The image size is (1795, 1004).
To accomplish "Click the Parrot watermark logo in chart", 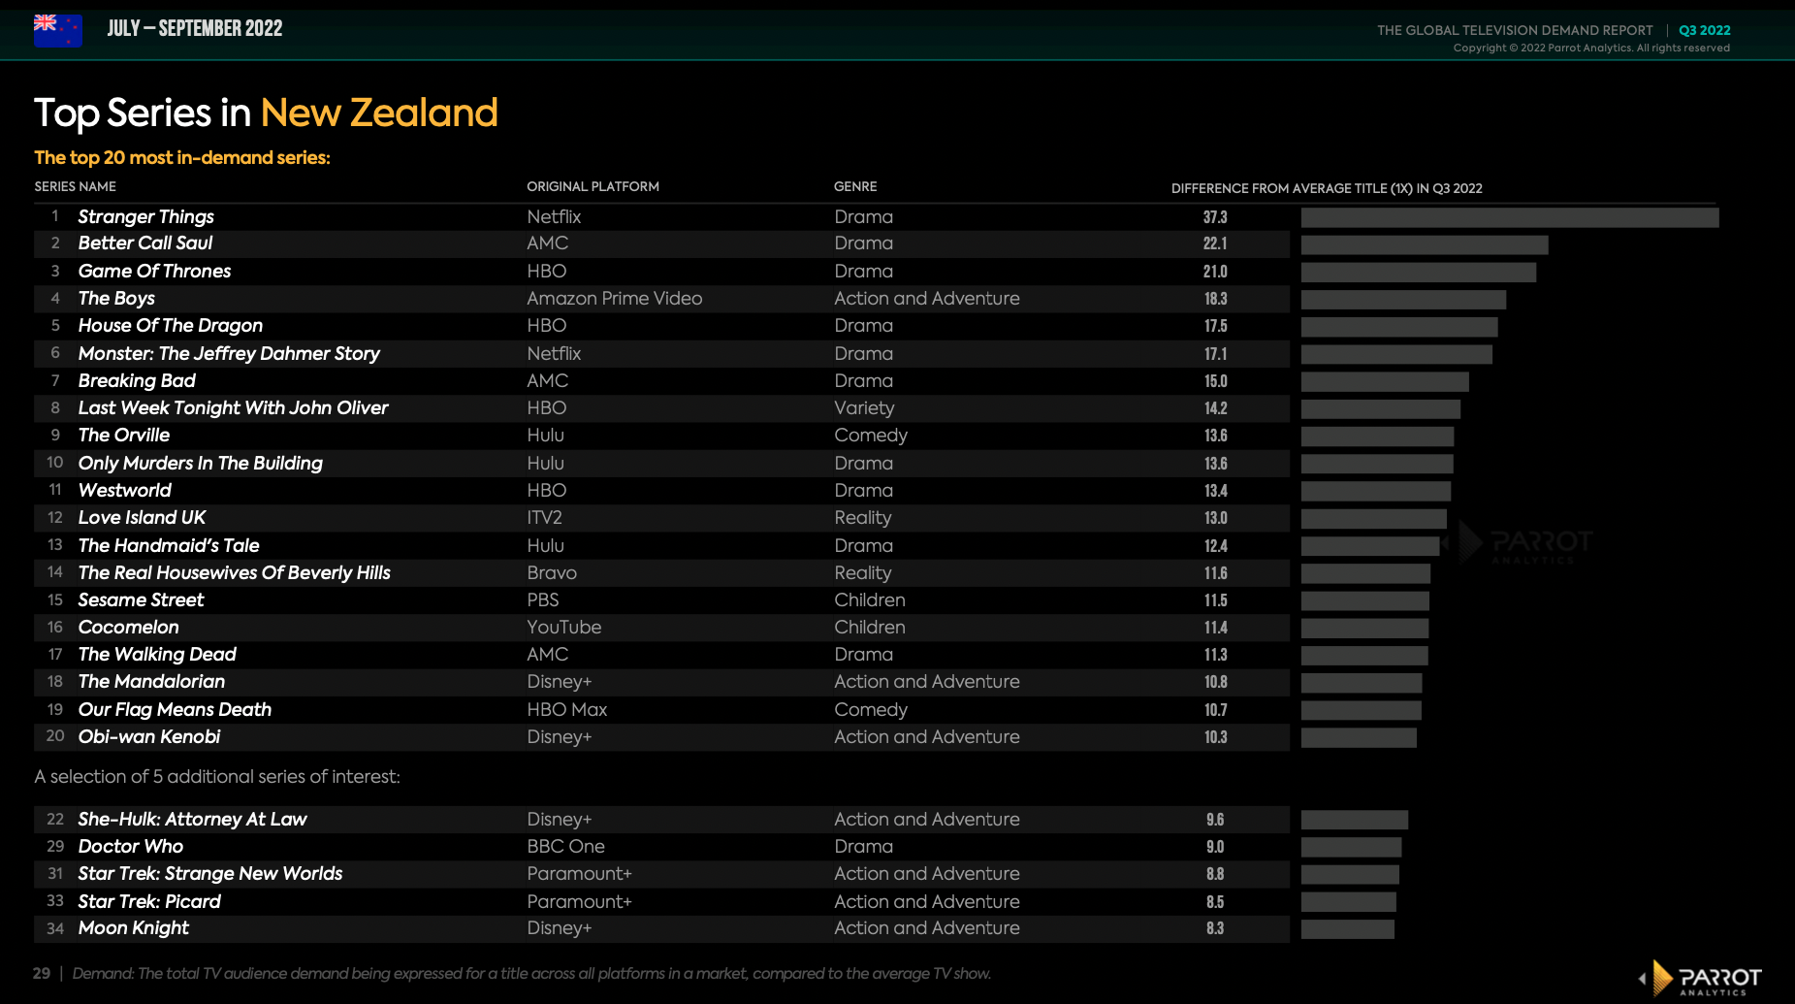I will coord(1525,543).
